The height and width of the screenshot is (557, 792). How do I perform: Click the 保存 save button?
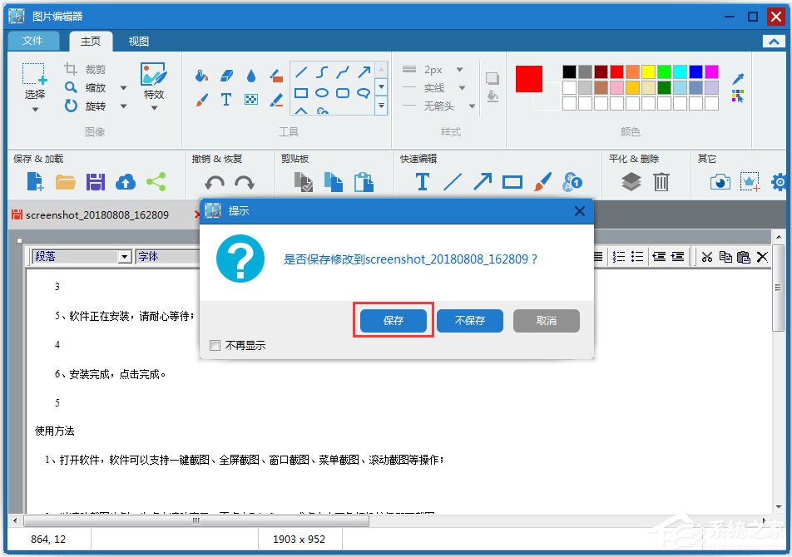(x=394, y=320)
